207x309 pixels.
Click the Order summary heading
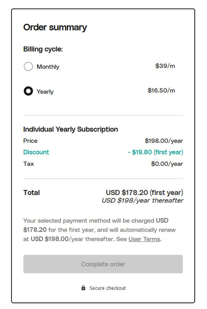coord(55,28)
